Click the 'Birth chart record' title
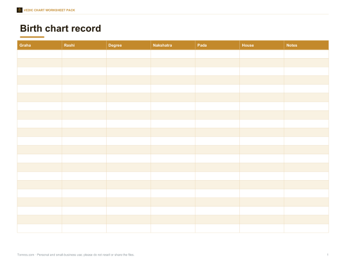The width and height of the screenshot is (346, 267). pyautogui.click(x=61, y=28)
